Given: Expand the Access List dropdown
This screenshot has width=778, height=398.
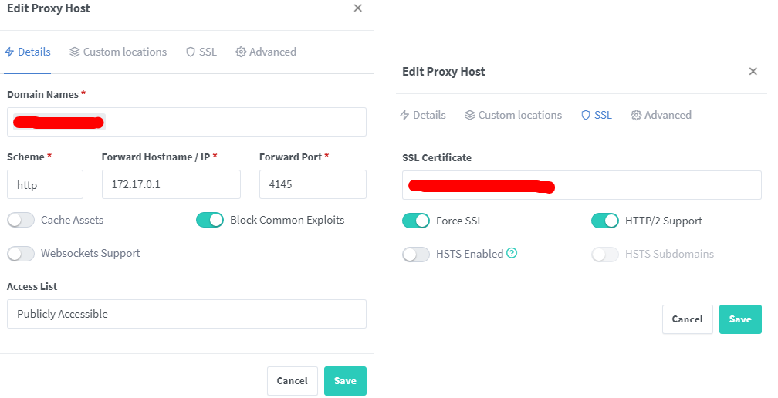Looking at the screenshot, I should [x=186, y=314].
